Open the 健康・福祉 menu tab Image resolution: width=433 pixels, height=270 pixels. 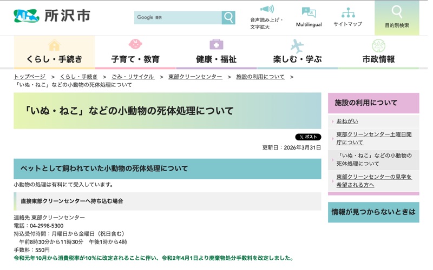coord(216,52)
